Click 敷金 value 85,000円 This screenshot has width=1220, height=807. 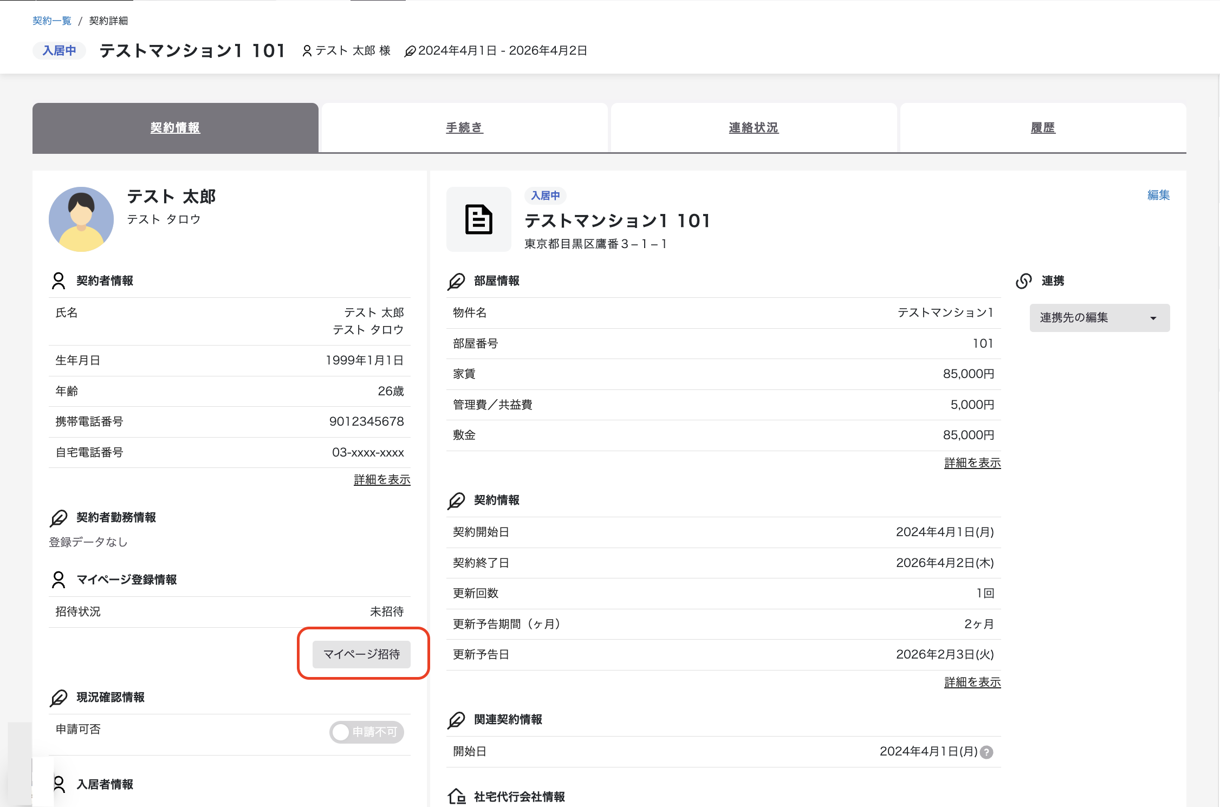click(x=969, y=435)
